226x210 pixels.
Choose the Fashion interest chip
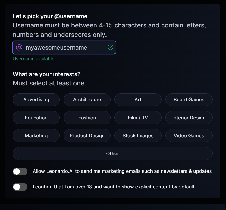pyautogui.click(x=87, y=118)
